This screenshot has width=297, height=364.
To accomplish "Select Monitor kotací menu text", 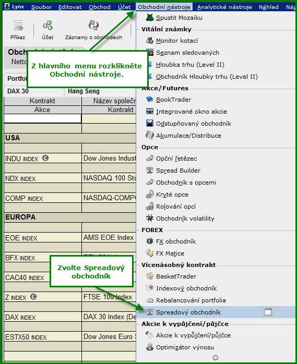I will pyautogui.click(x=177, y=41).
